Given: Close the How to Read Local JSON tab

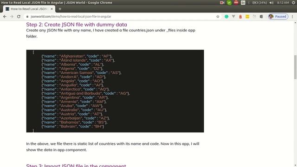Looking at the screenshot, I should 52,9.
